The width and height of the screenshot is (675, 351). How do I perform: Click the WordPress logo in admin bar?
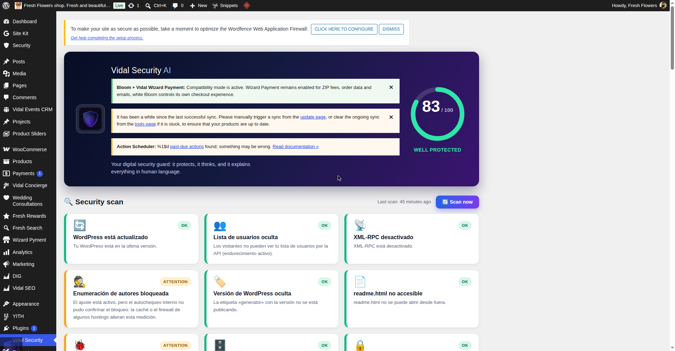tap(6, 6)
